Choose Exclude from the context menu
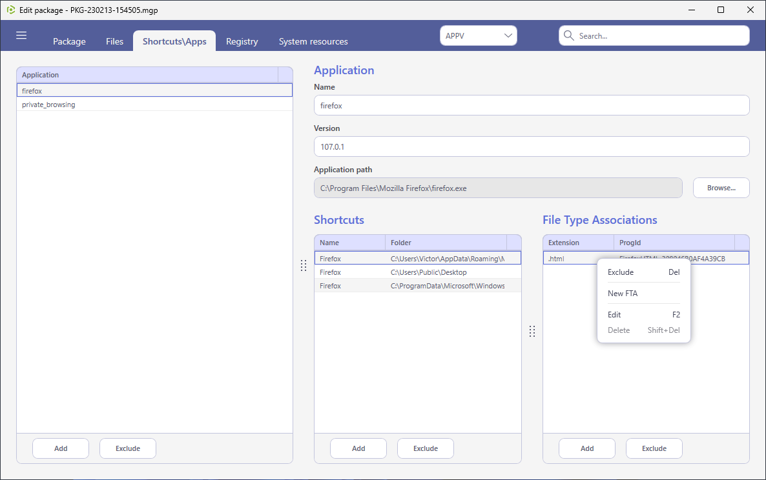Image resolution: width=766 pixels, height=480 pixels. coord(643,272)
